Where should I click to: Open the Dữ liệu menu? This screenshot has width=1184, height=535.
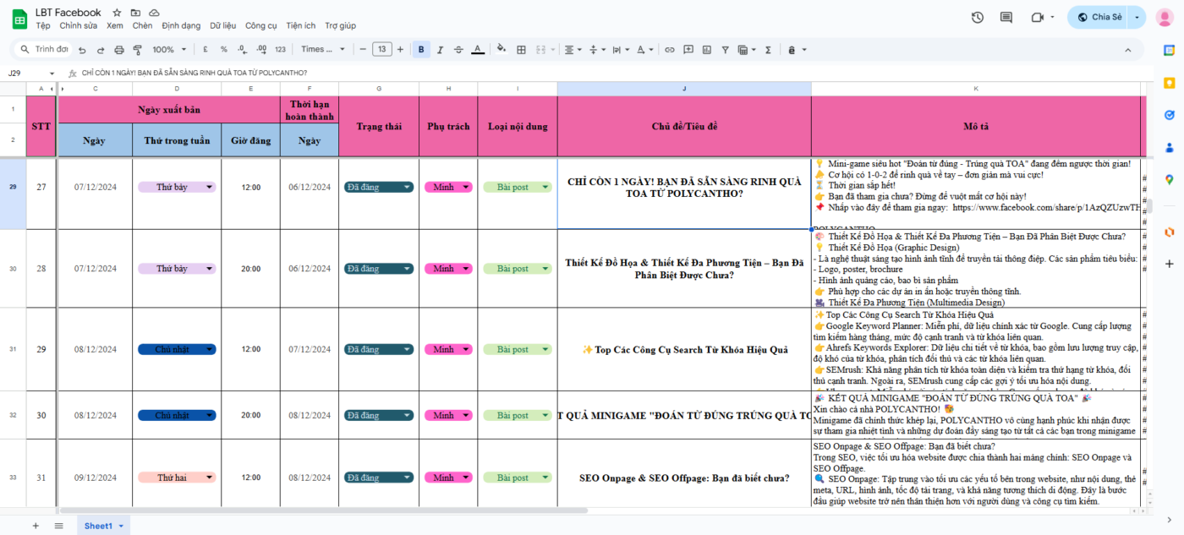pyautogui.click(x=224, y=26)
